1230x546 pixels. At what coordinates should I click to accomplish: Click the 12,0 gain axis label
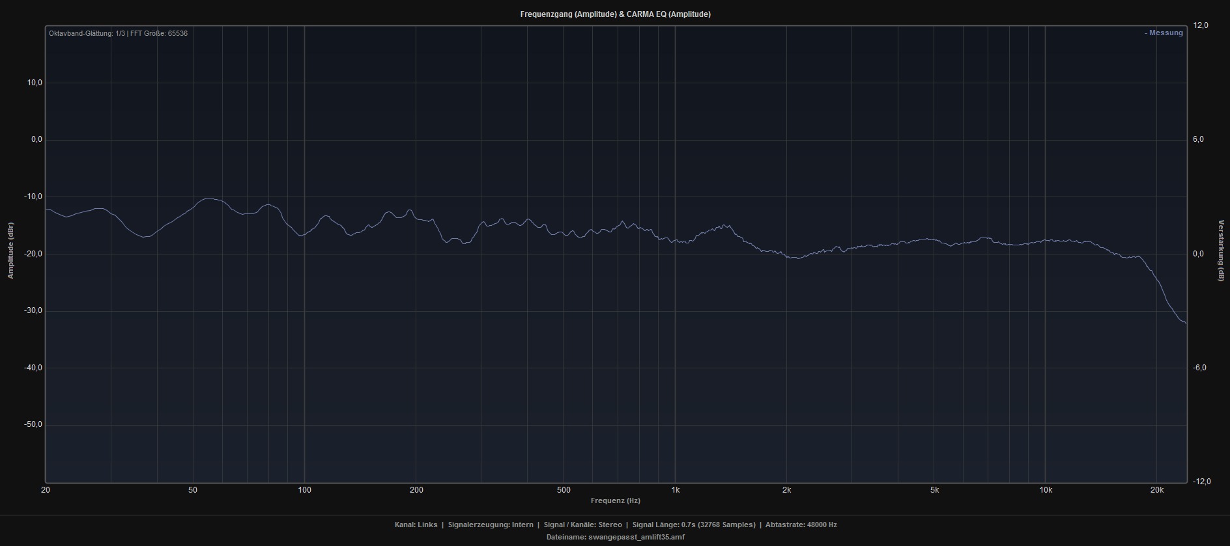pyautogui.click(x=1201, y=25)
